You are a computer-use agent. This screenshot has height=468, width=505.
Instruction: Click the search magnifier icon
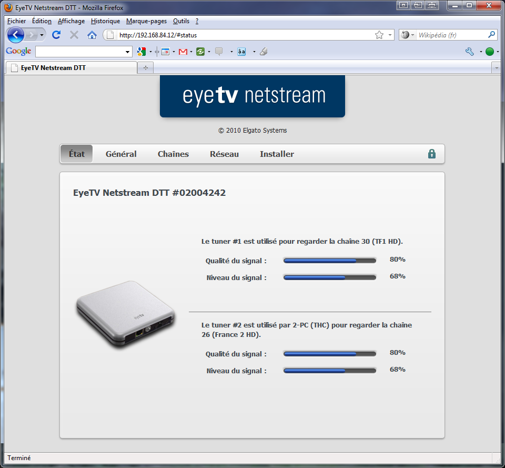coord(491,35)
